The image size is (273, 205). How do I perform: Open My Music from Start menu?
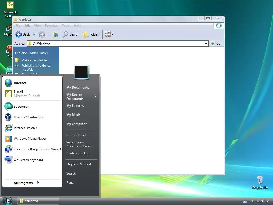[73, 115]
